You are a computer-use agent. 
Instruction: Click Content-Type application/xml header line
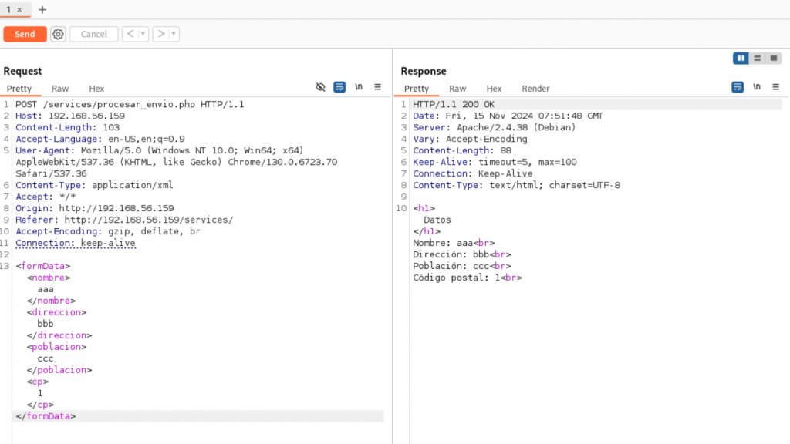coord(94,185)
